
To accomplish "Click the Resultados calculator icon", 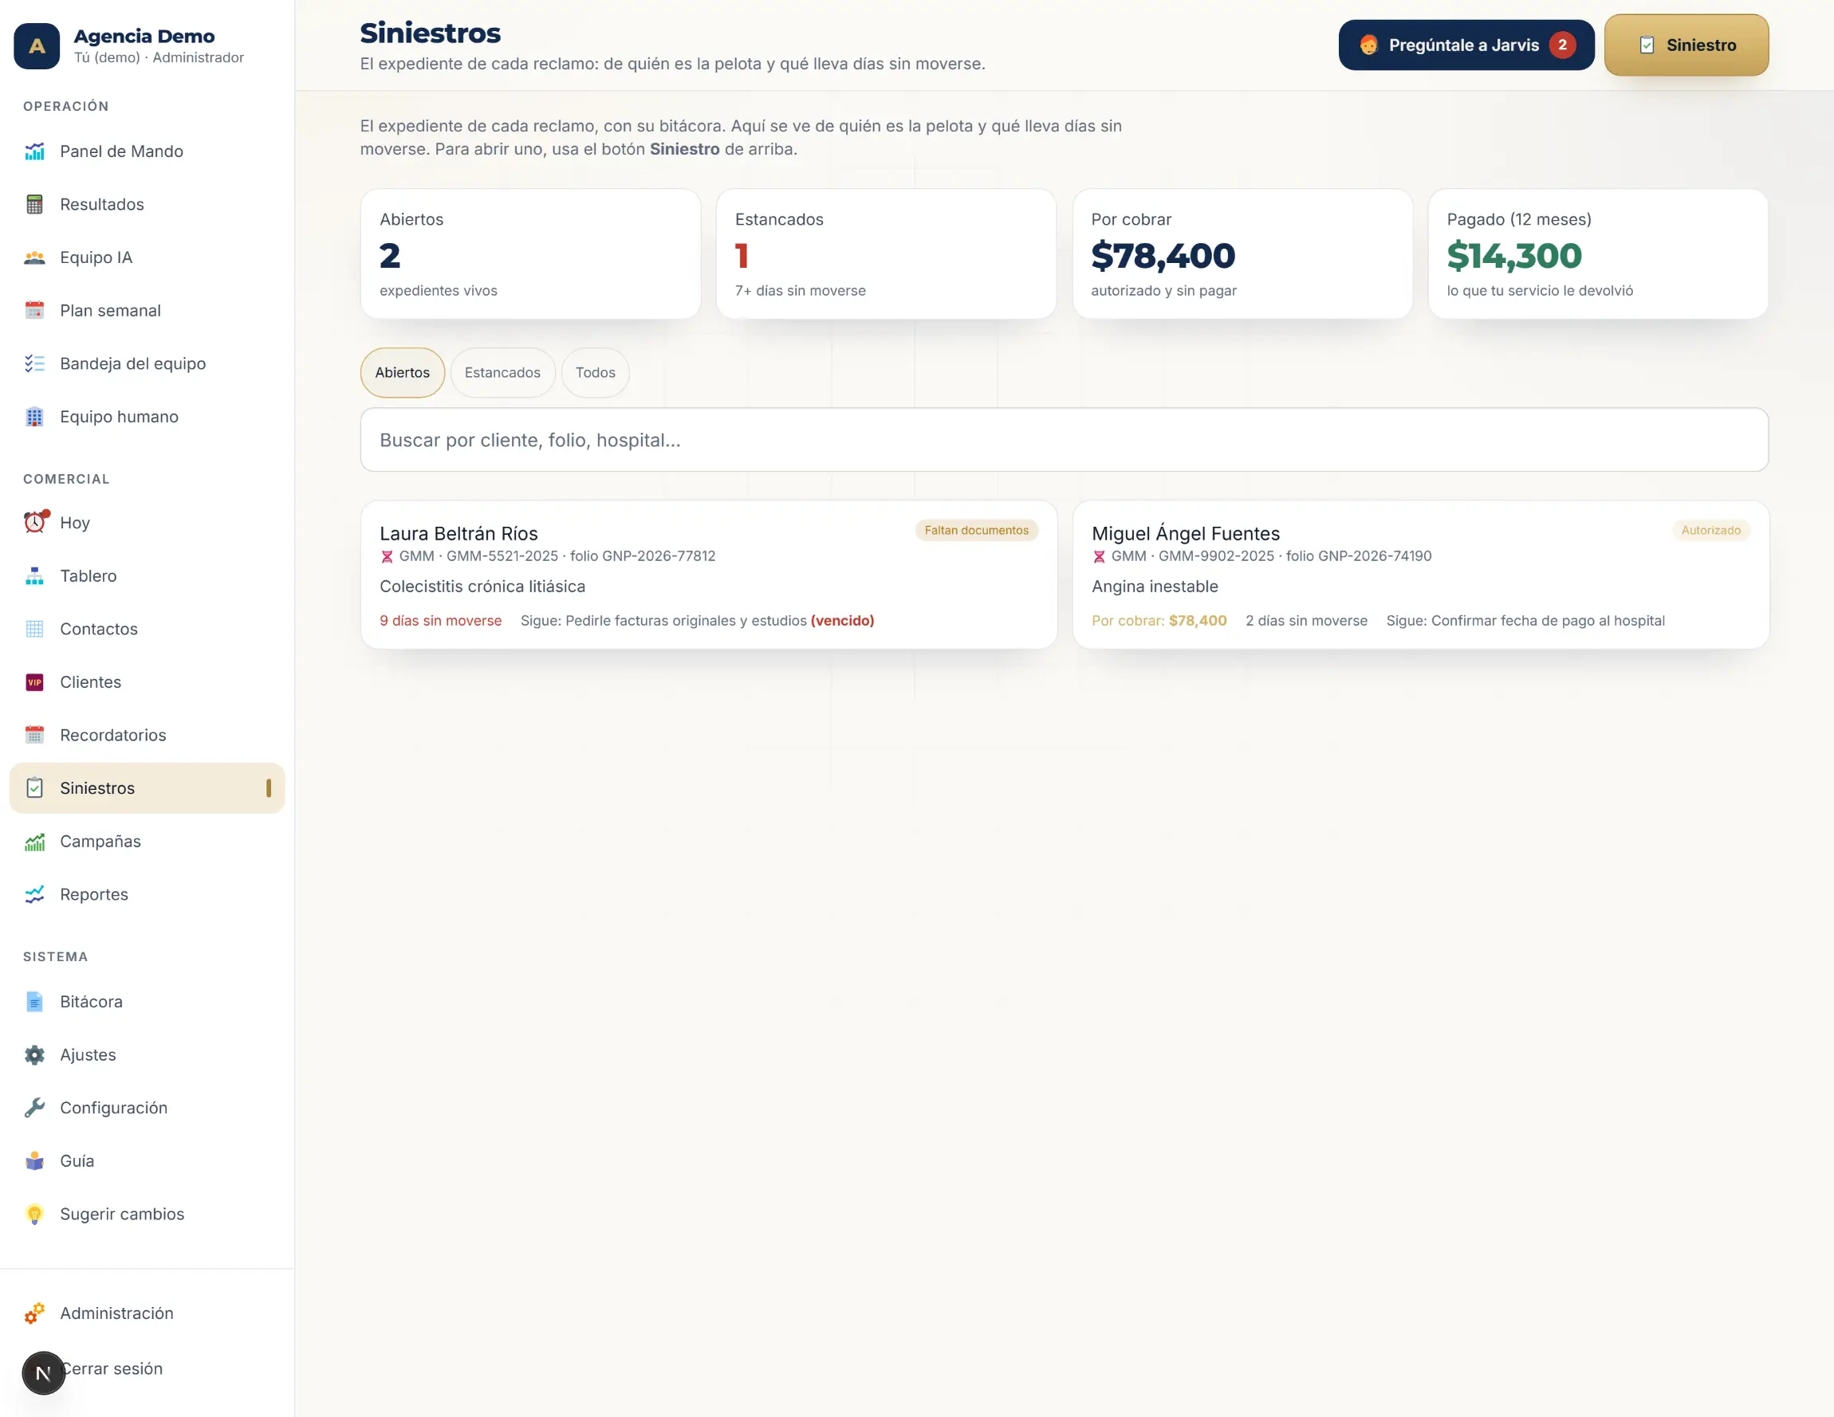I will [x=34, y=204].
